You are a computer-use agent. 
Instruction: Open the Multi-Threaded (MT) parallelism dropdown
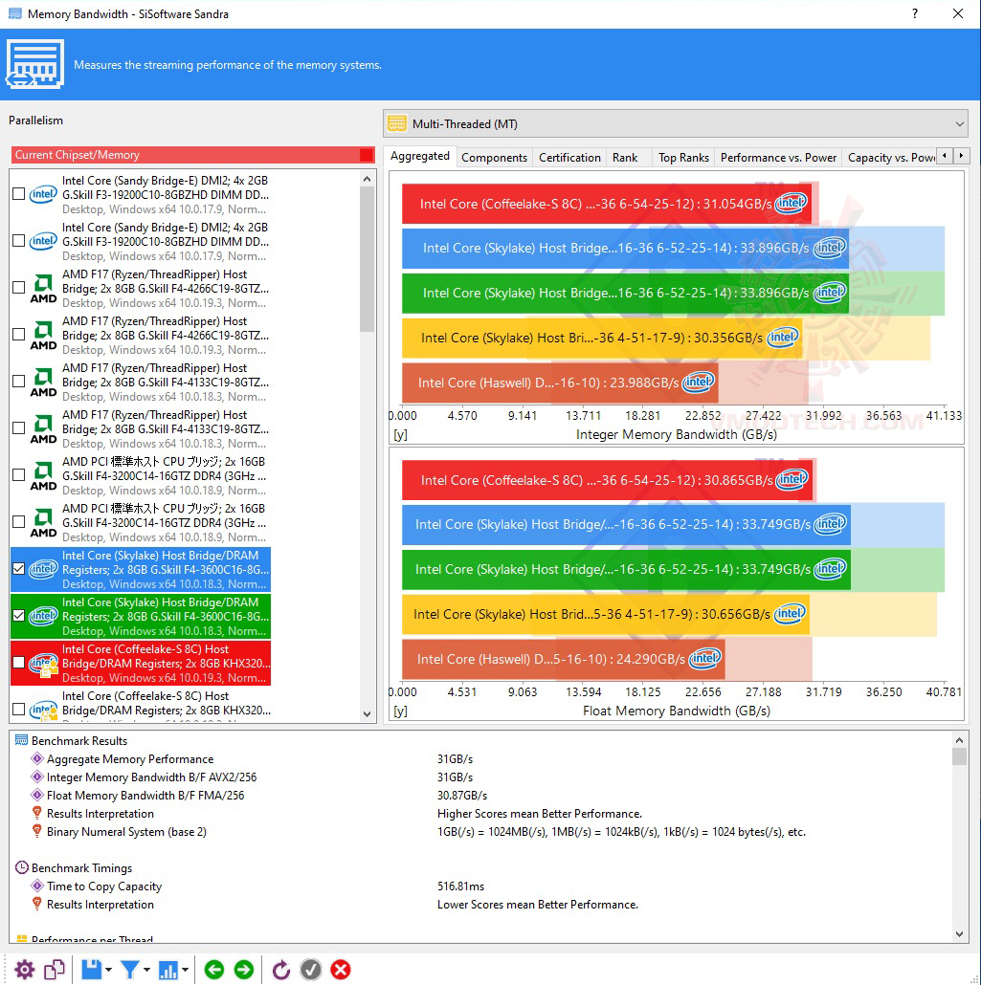coord(676,123)
